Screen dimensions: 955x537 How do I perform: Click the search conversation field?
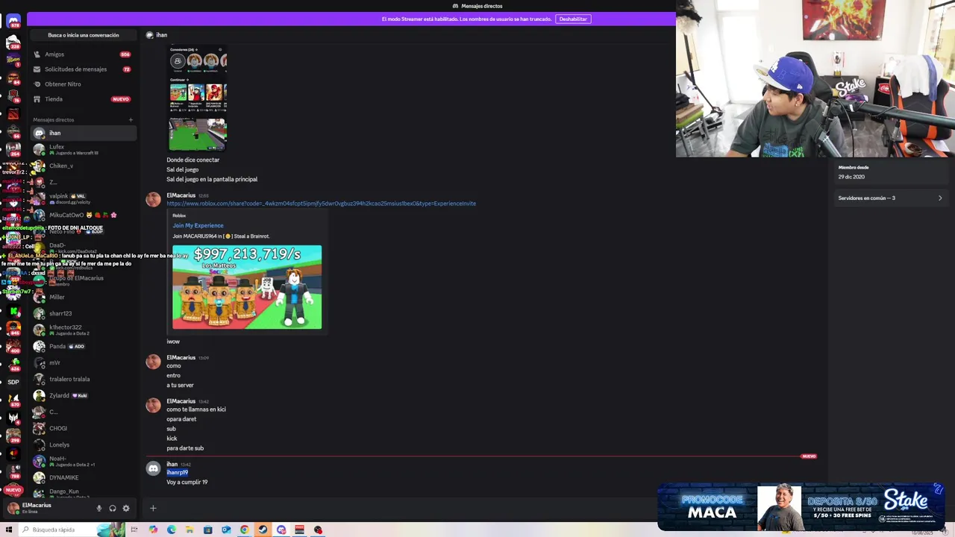tap(84, 35)
